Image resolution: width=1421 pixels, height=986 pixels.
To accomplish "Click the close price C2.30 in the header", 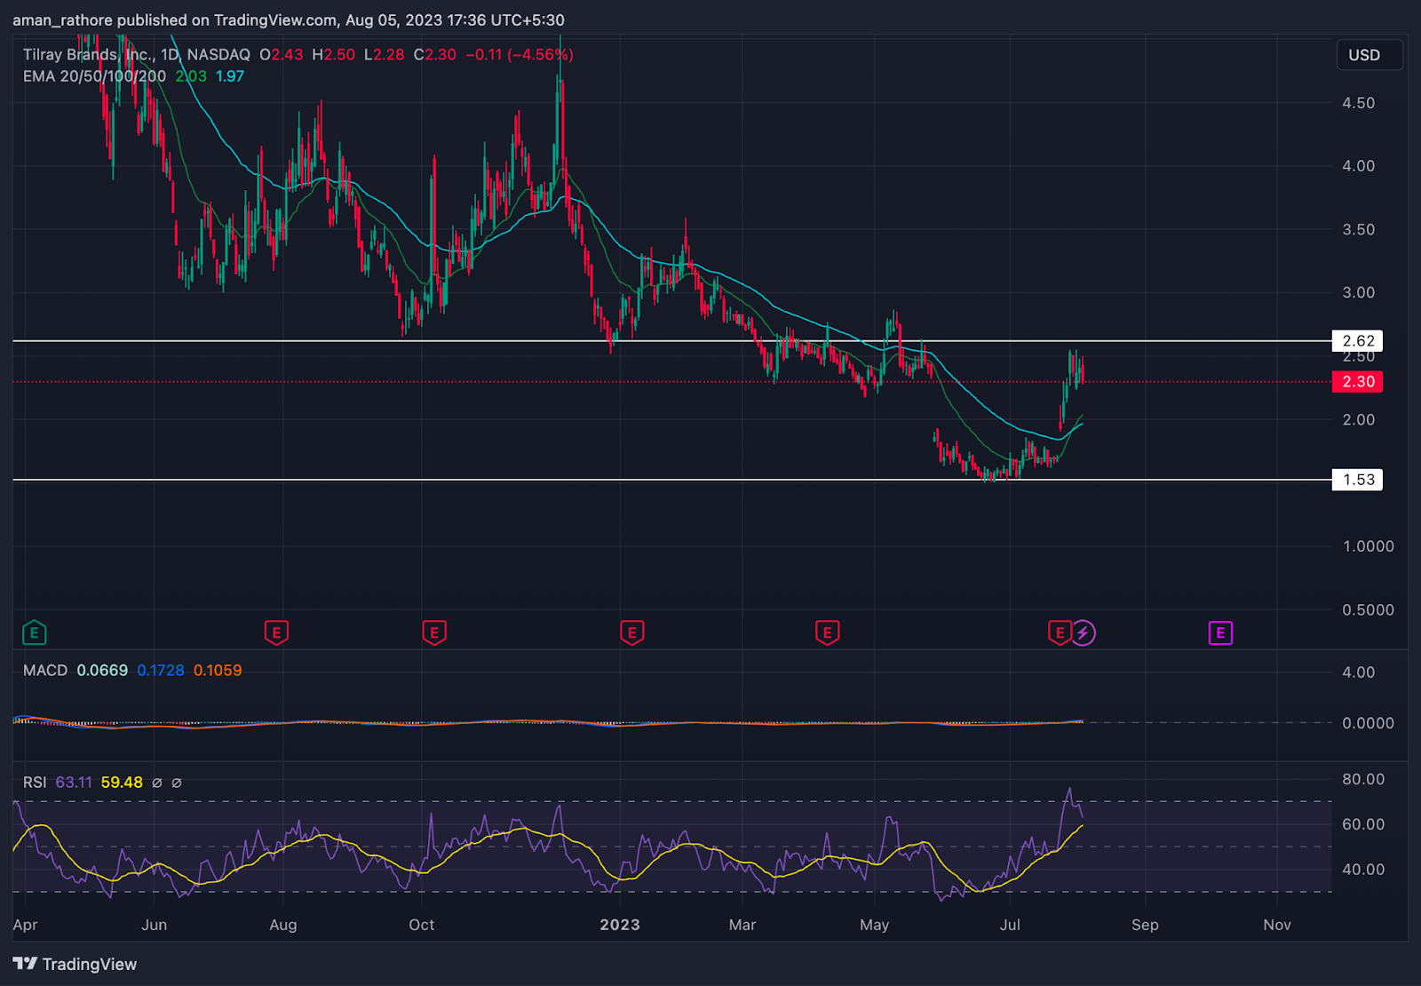I will coord(435,54).
